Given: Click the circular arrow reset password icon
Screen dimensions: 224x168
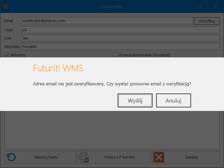Looking at the screenshot, I should click(x=12, y=157).
